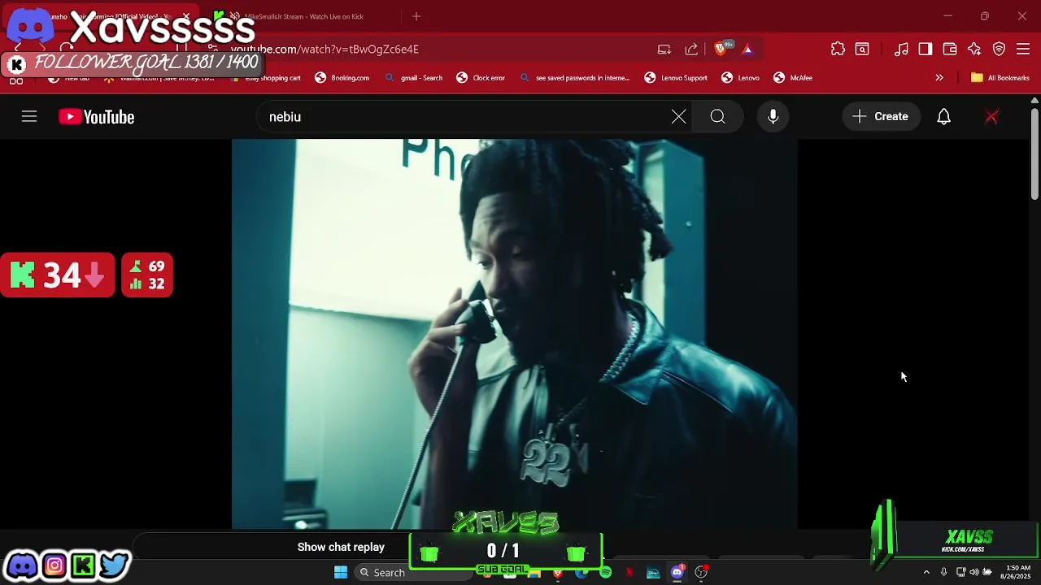Toggle the browser sidebar panel
This screenshot has height=585, width=1041.
[926, 50]
